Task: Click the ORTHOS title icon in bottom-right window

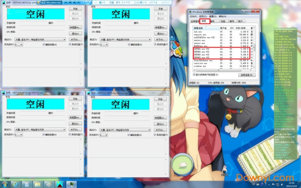Action: [89, 93]
